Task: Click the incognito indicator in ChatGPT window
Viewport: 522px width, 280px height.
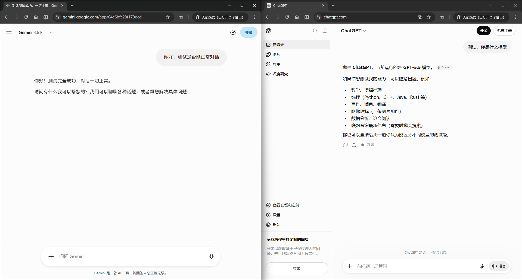Action: (481, 17)
